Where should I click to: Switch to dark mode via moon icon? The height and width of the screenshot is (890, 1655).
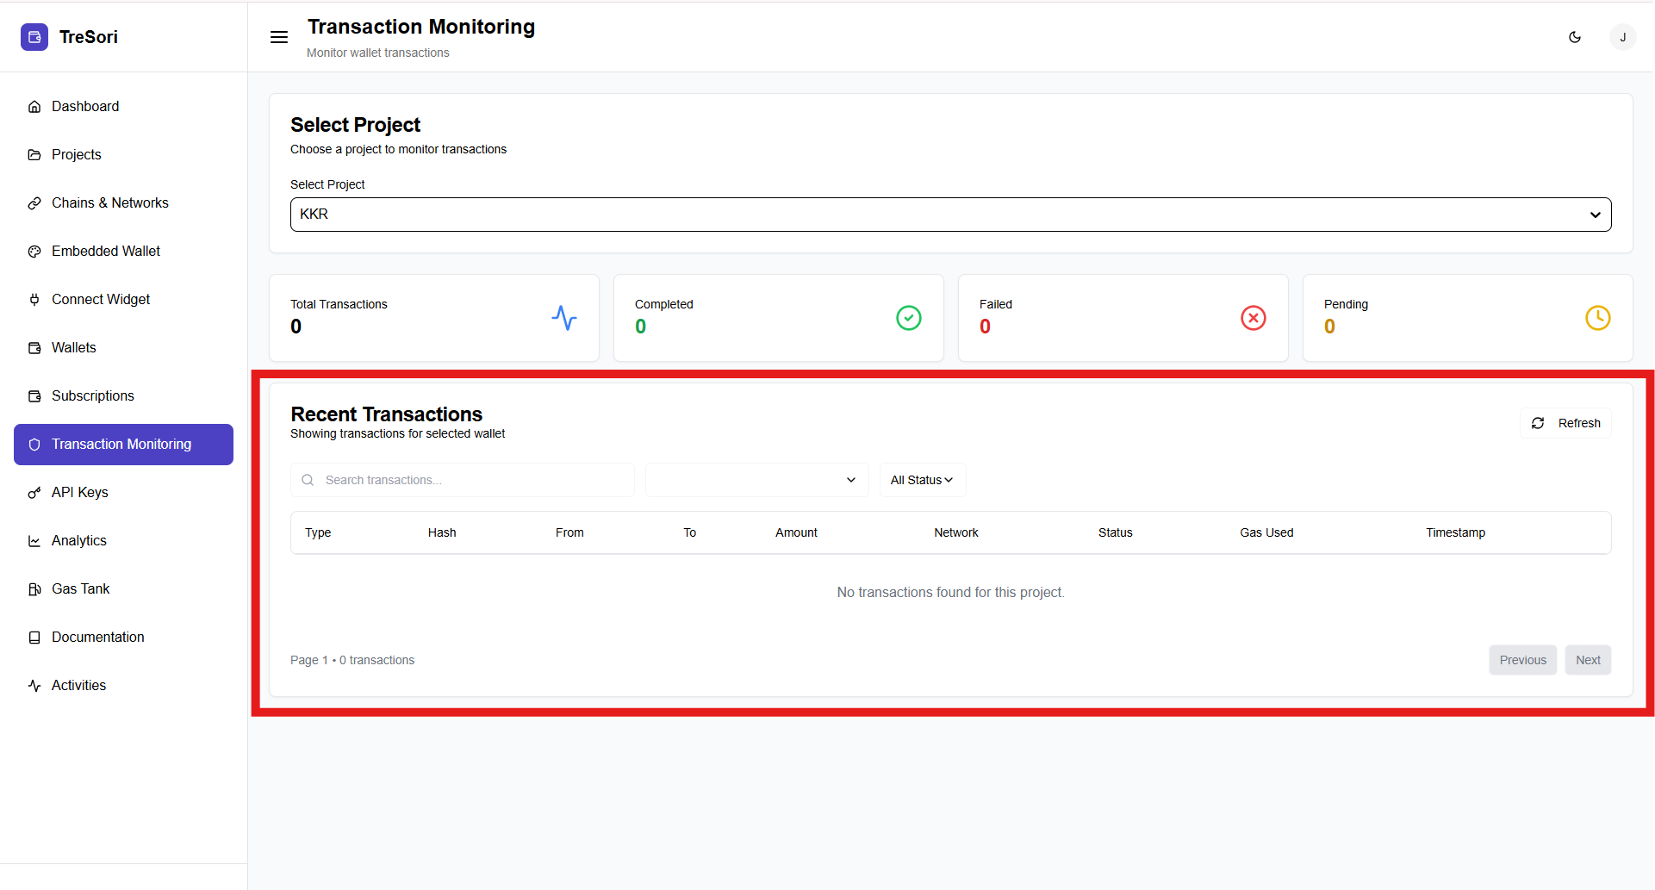click(1575, 37)
